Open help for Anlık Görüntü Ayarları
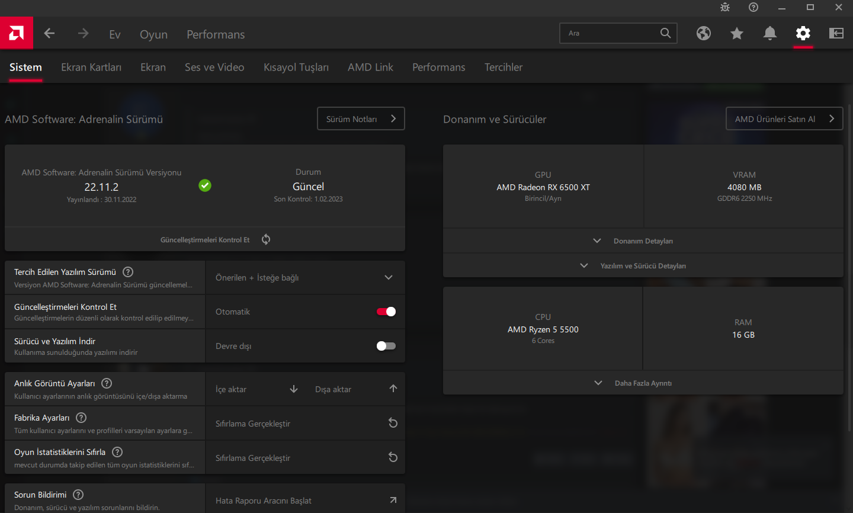 click(107, 383)
